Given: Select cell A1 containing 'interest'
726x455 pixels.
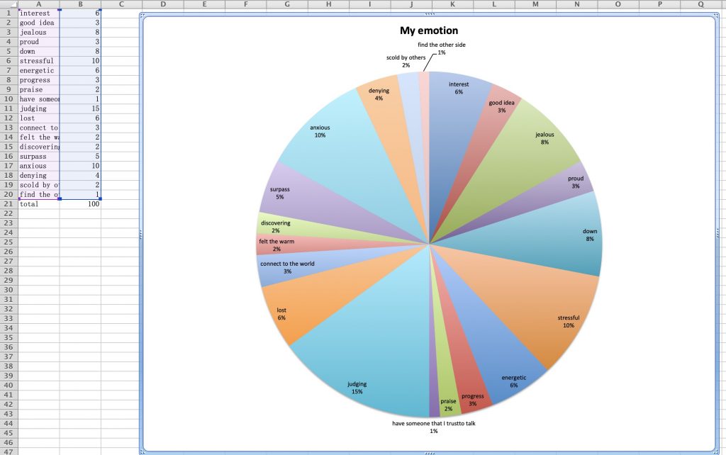Looking at the screenshot, I should [x=38, y=13].
